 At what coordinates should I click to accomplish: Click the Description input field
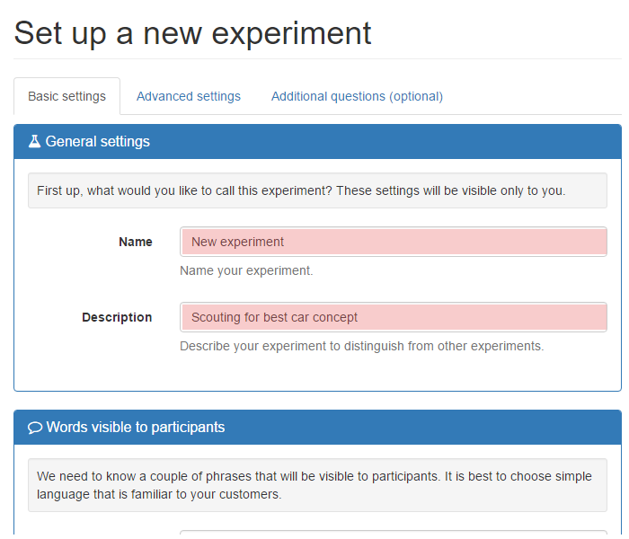click(x=394, y=317)
